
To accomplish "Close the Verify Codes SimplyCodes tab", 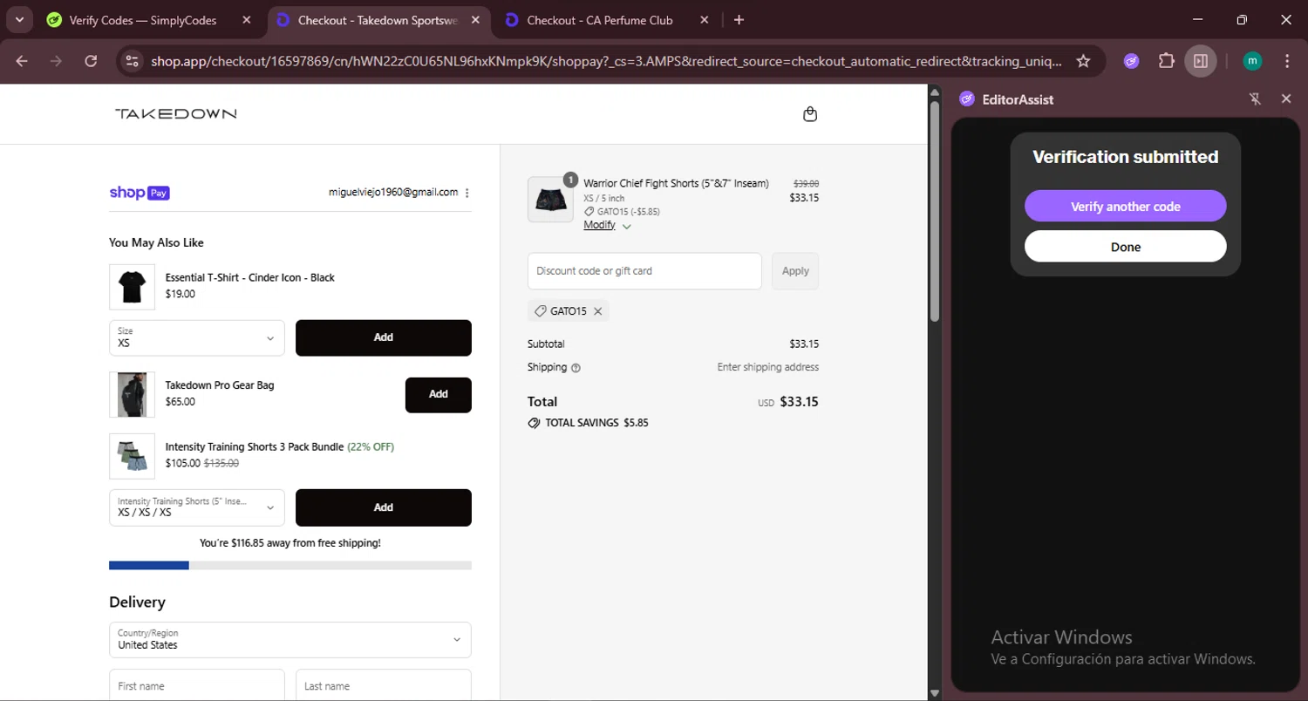I will click(x=247, y=20).
